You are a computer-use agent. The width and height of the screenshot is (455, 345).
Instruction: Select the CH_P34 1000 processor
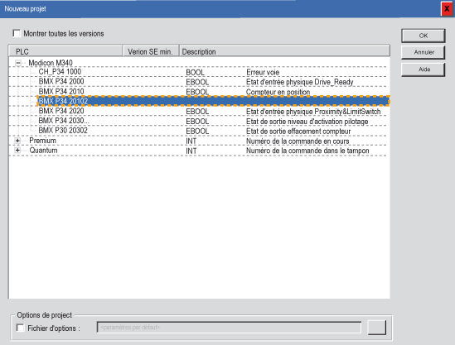coord(60,72)
